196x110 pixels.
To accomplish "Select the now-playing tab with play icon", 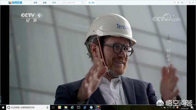I will [x=91, y=3].
